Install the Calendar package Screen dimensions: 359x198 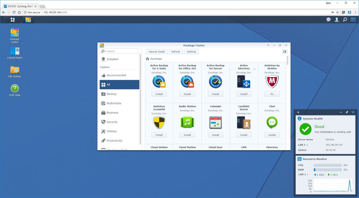click(x=215, y=135)
